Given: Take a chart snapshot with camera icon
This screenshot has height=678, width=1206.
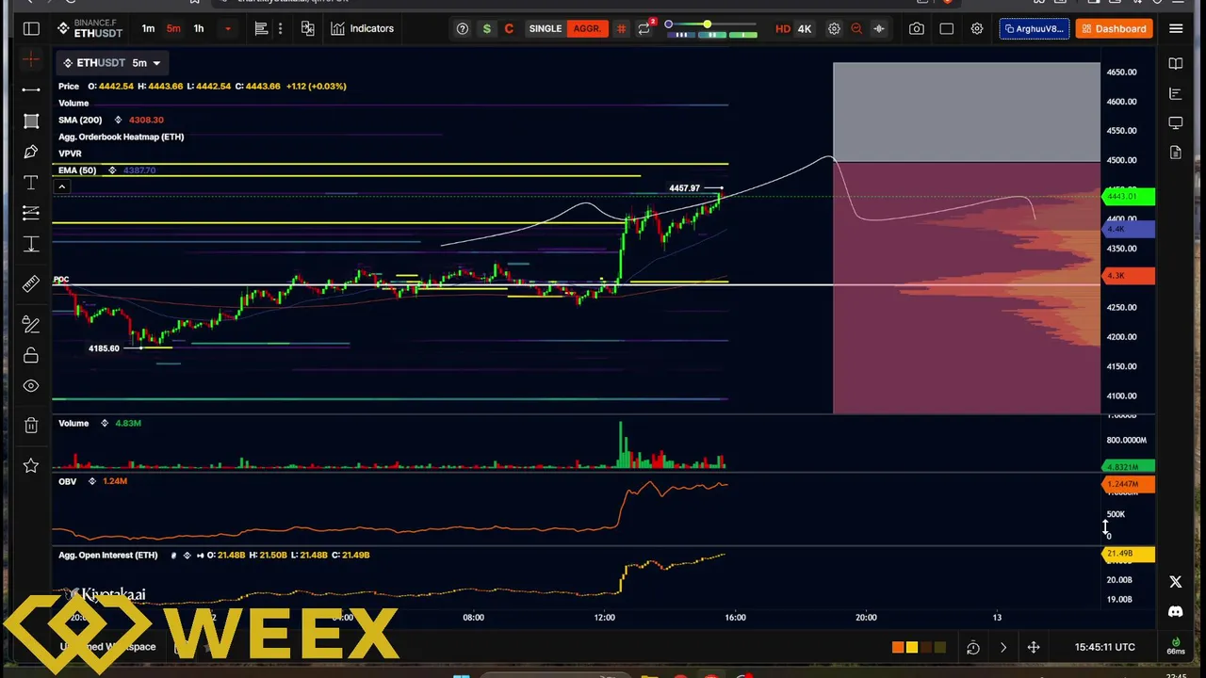Looking at the screenshot, I should click(x=917, y=28).
